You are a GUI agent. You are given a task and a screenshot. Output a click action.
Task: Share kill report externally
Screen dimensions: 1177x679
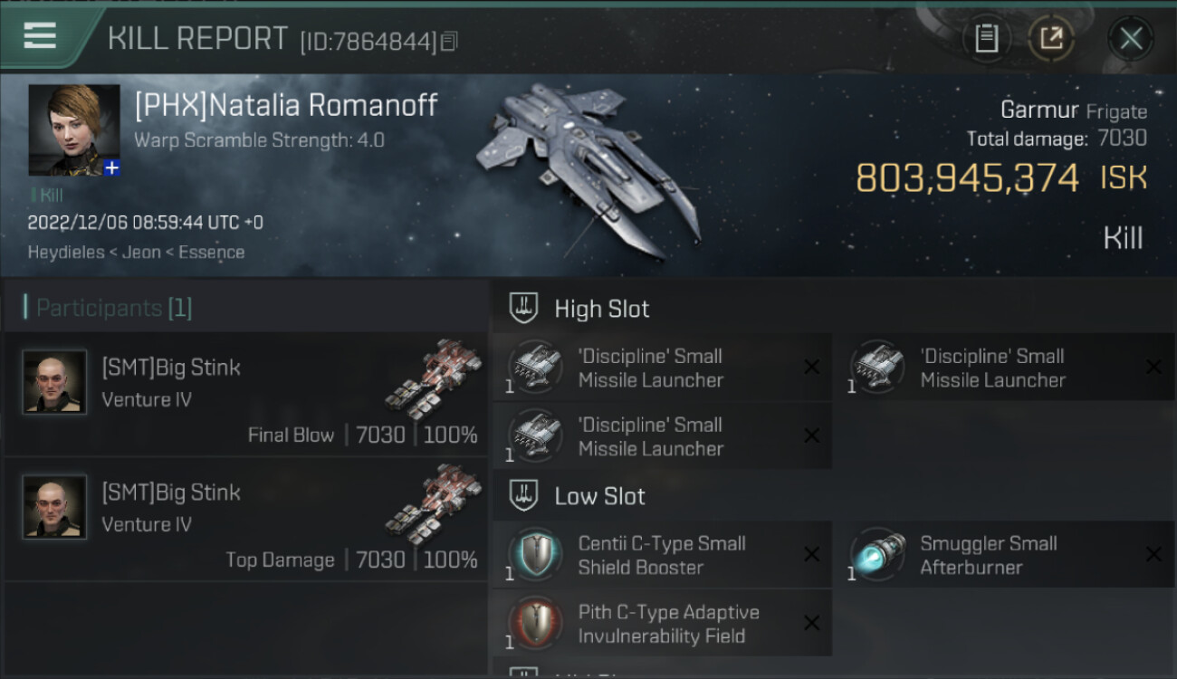1051,38
